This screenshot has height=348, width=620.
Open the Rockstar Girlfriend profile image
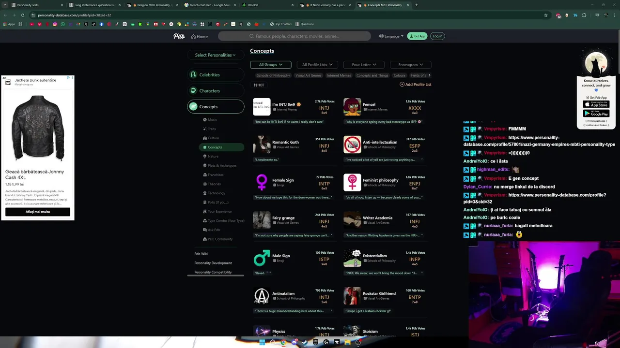click(x=352, y=296)
